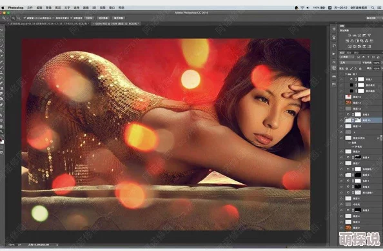This screenshot has width=383, height=251.
Task: Hide the 中性灰 layer
Action: [x=342, y=205]
